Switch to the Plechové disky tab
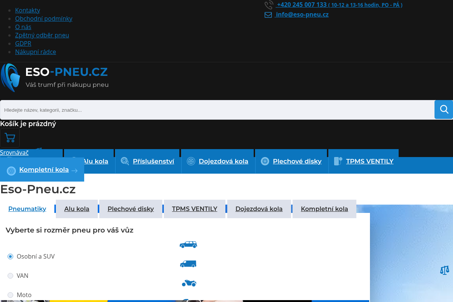453x302 pixels. point(131,209)
